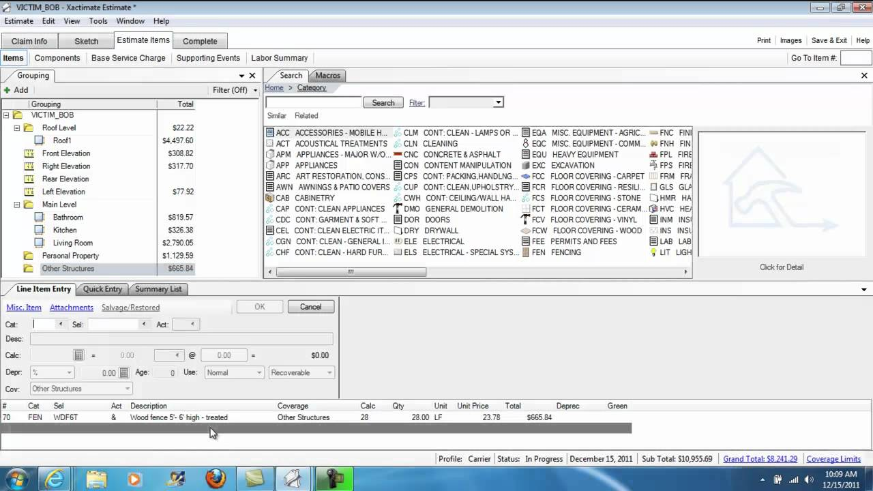This screenshot has height=491, width=873.
Task: Collapse the Main Level group
Action: [x=17, y=205]
